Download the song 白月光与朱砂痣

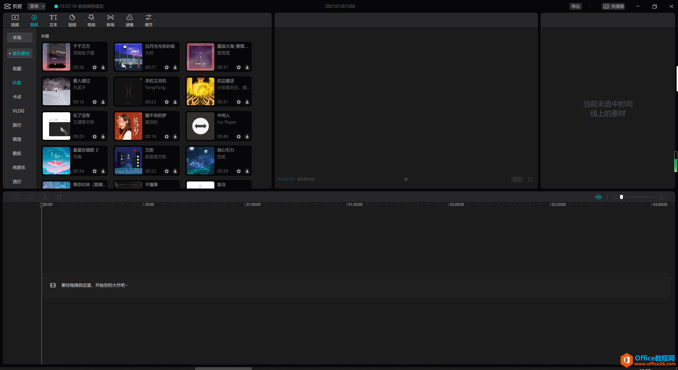(175, 67)
